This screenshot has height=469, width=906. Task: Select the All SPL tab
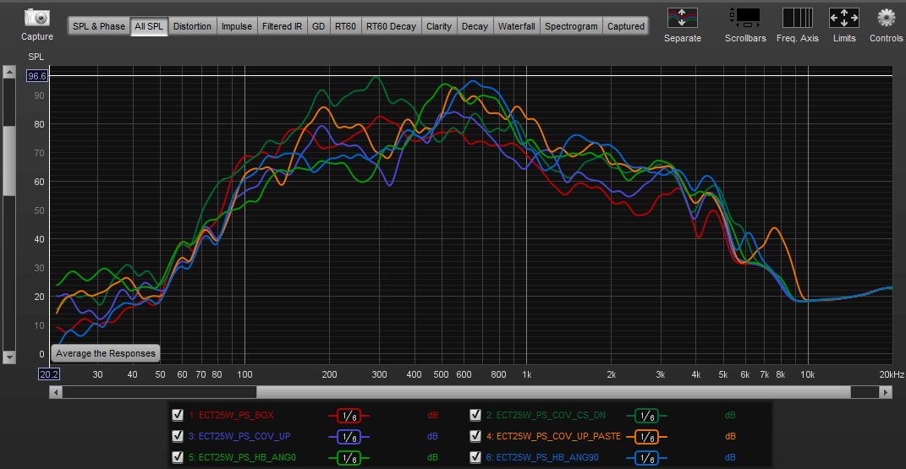(149, 26)
